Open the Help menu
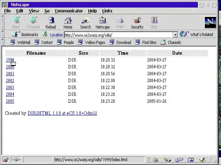221x165 pixels. click(93, 11)
